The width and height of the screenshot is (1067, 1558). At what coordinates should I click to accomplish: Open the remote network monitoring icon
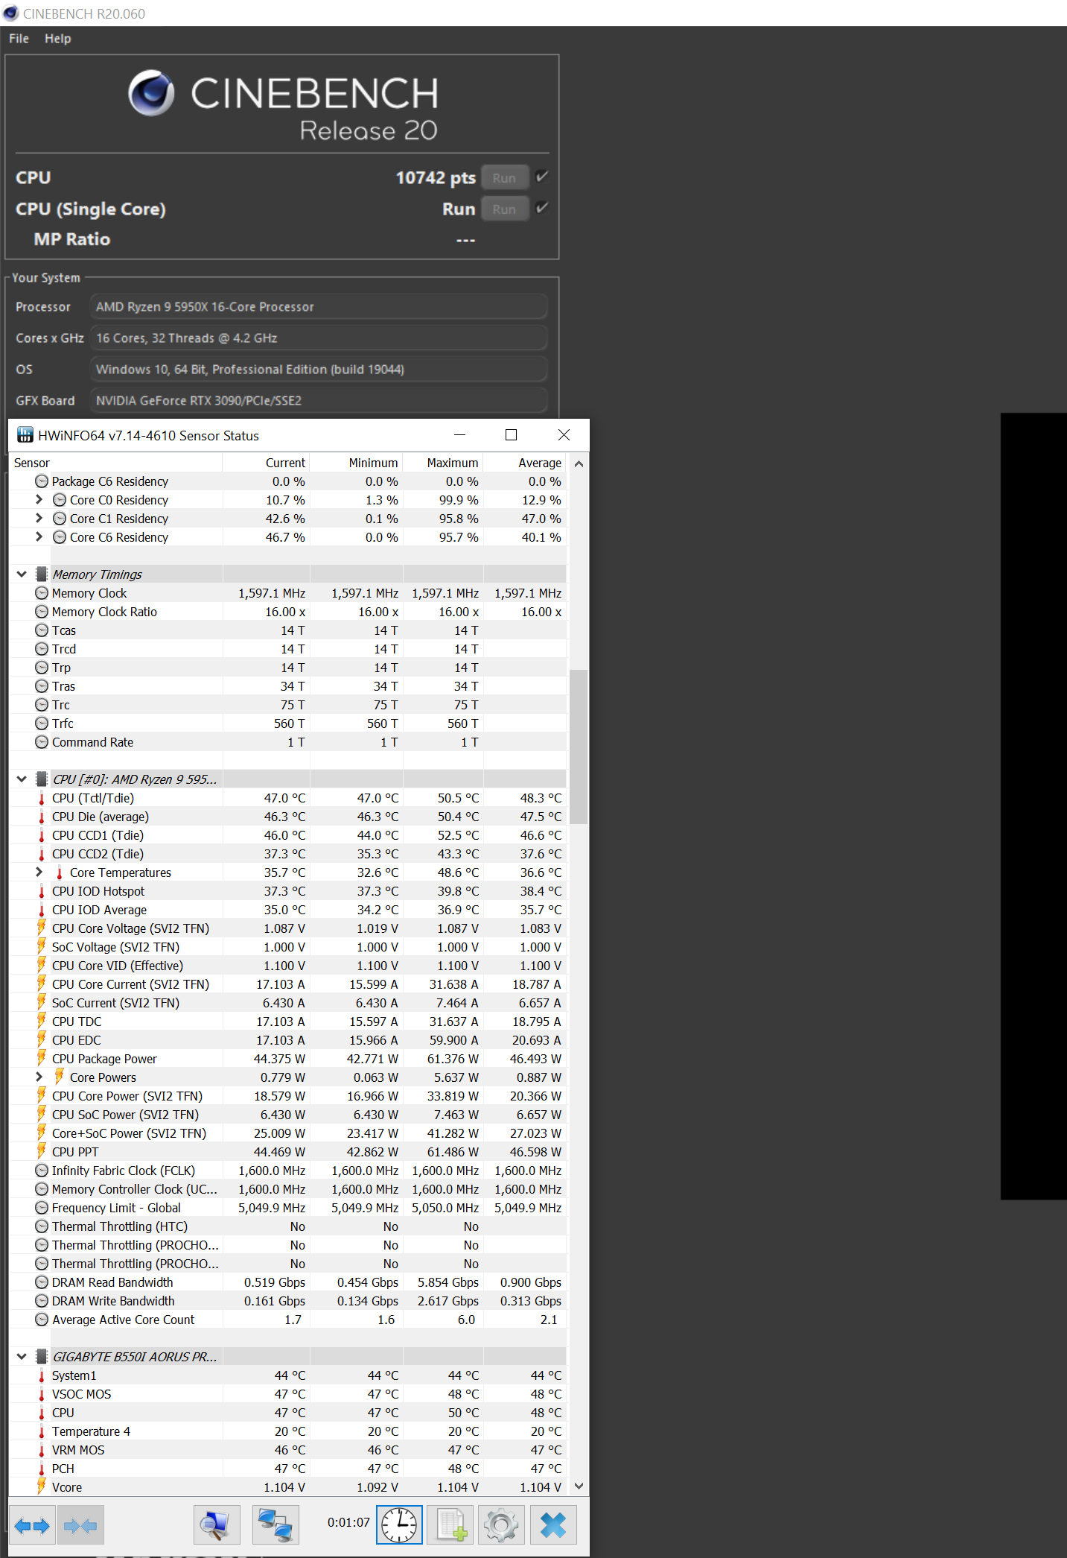(275, 1525)
